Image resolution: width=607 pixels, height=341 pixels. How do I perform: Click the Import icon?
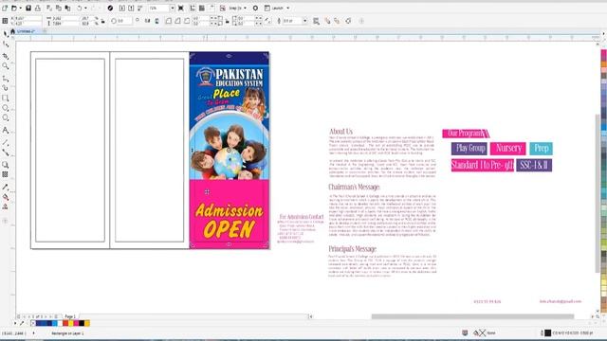[x=122, y=9]
